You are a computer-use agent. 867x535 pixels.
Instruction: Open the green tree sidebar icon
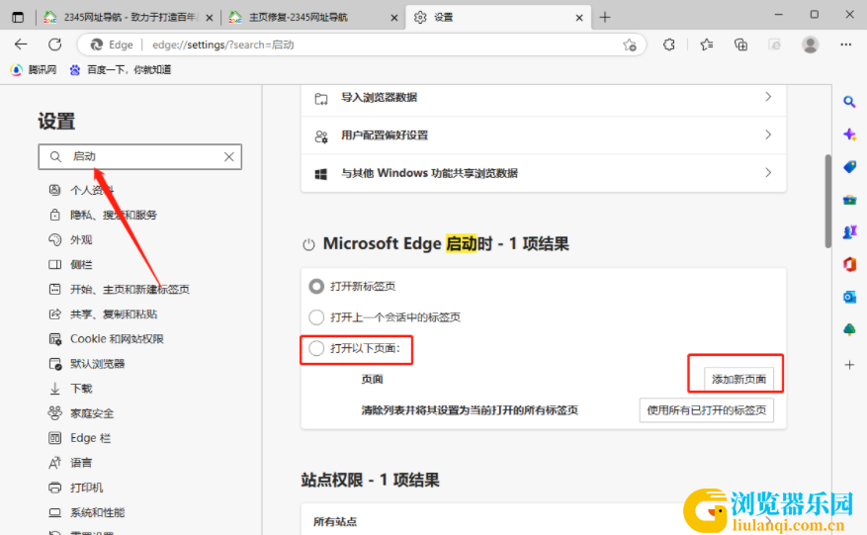click(849, 329)
